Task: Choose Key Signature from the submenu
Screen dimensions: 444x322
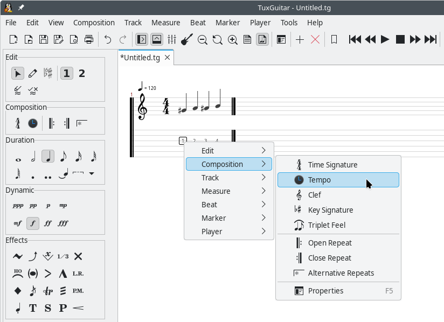Action: [x=330, y=210]
